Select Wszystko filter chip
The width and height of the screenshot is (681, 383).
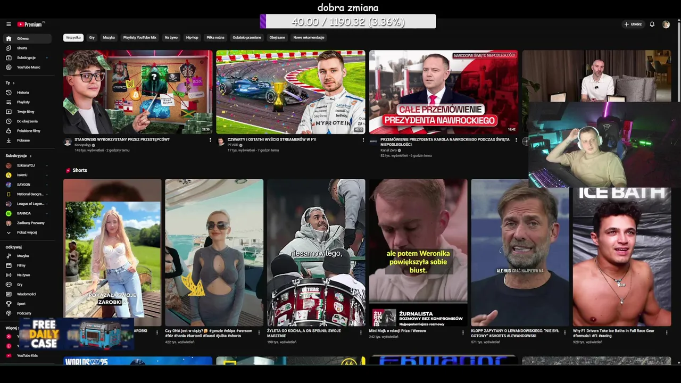(x=73, y=38)
